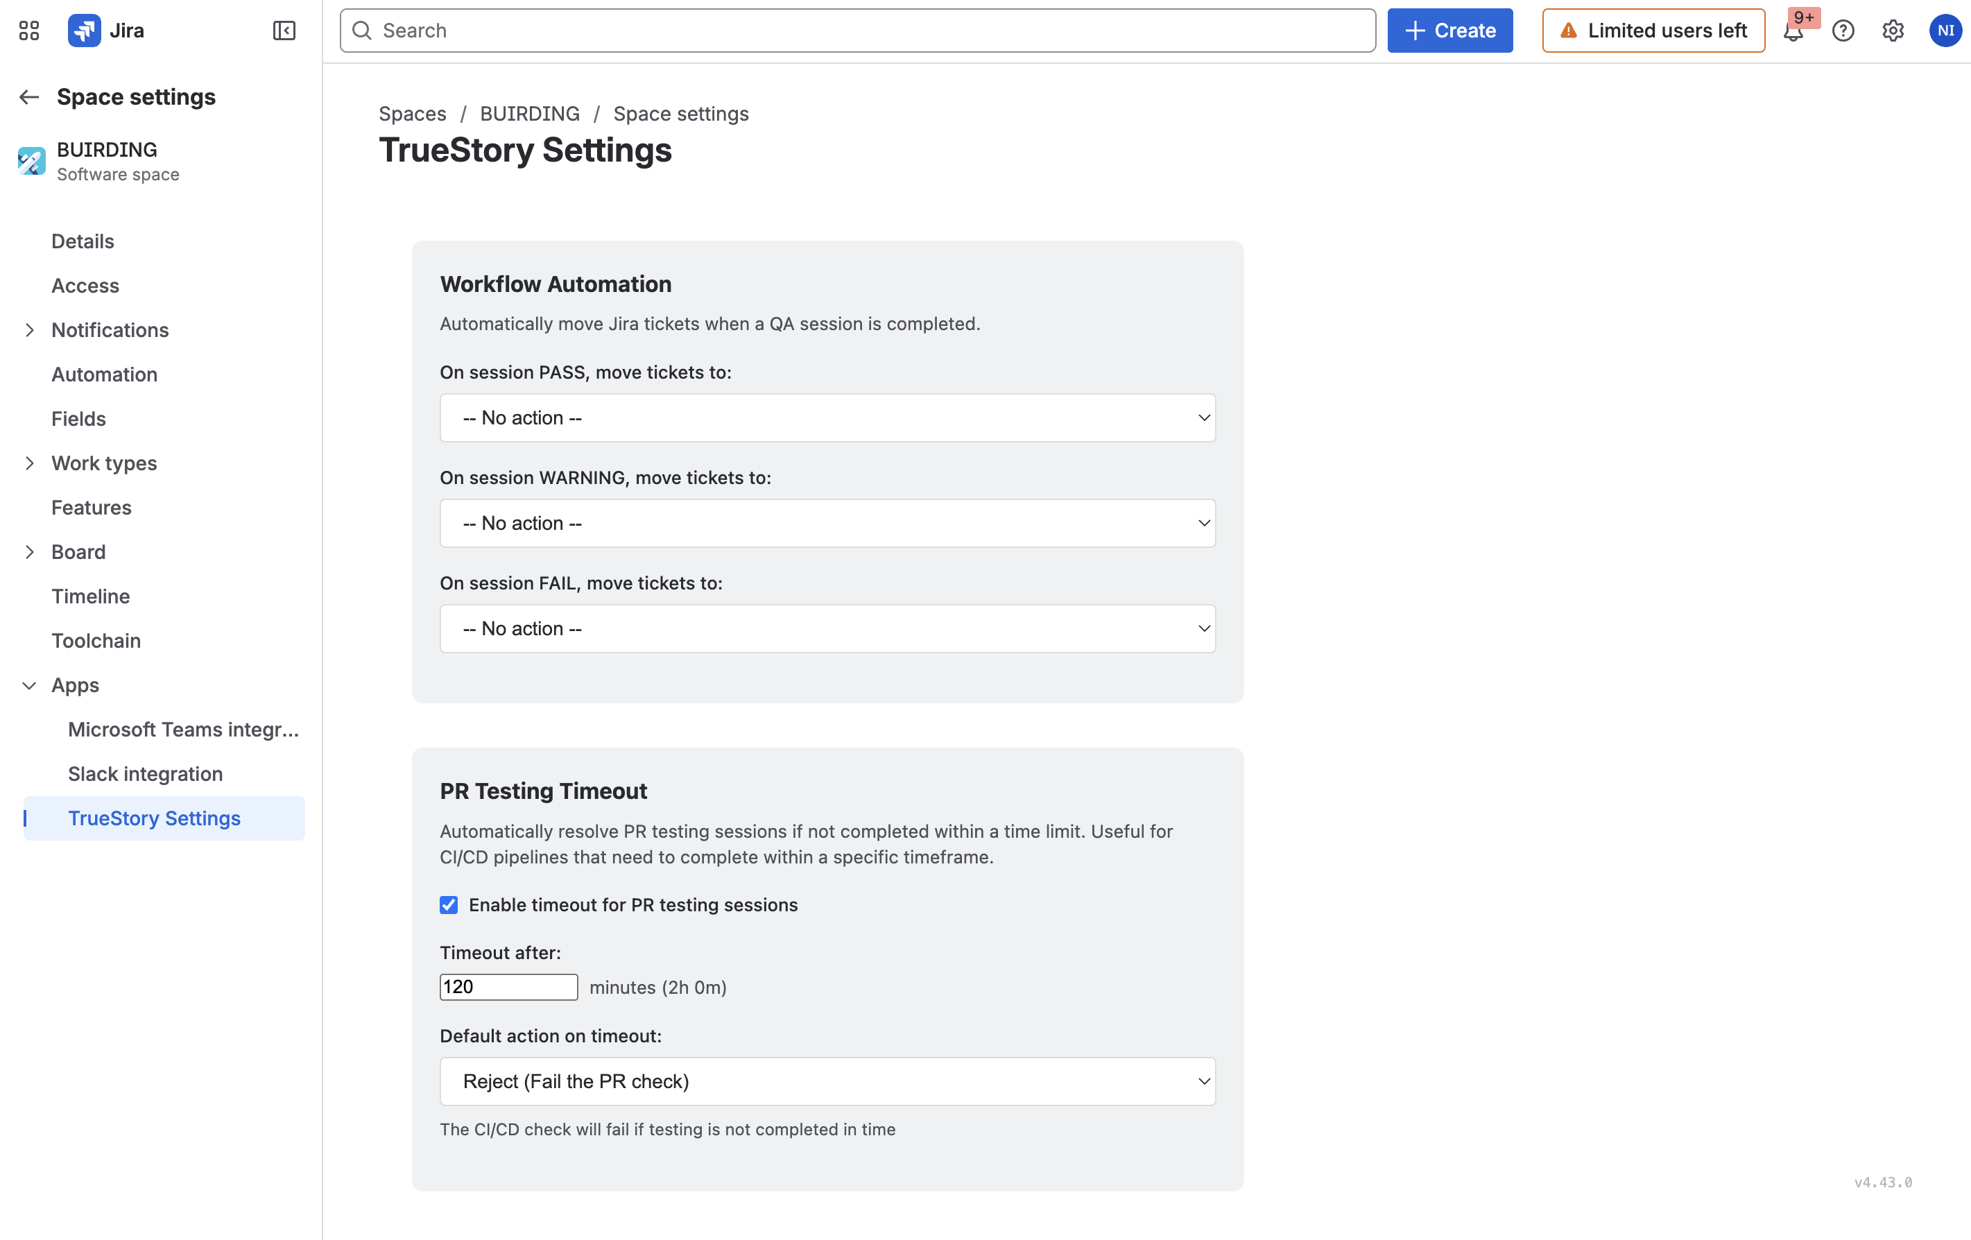Select TrueStory Settings in the sidebar
Viewport: 1971px width, 1240px height.
pos(164,818)
